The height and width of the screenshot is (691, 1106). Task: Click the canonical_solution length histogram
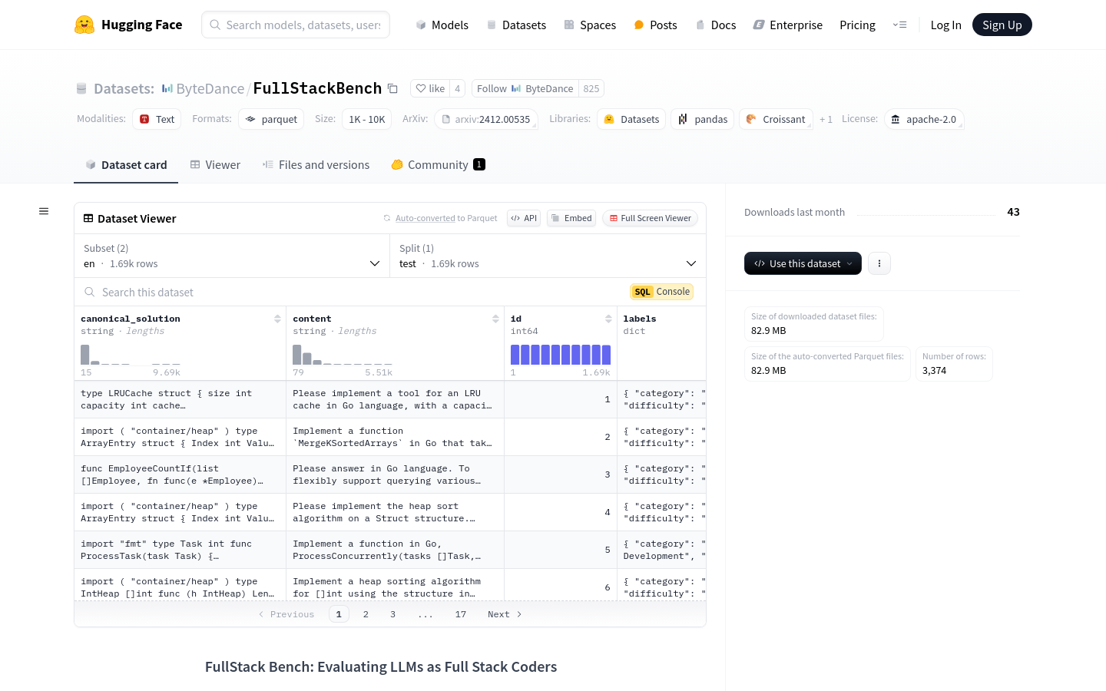click(131, 354)
